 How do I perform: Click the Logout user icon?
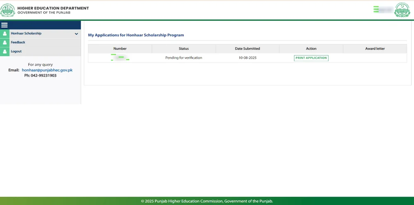5,51
